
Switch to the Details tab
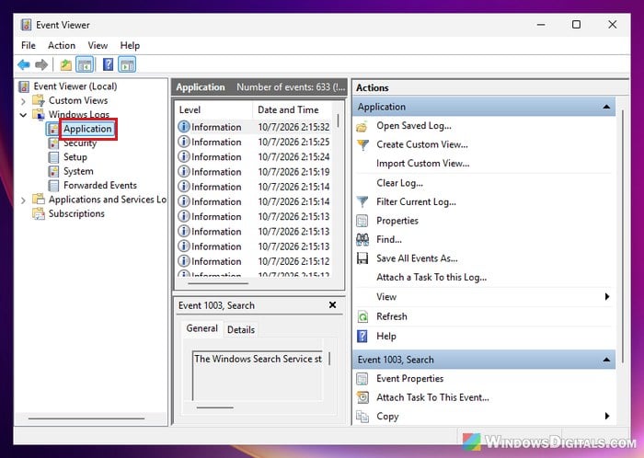pyautogui.click(x=241, y=330)
